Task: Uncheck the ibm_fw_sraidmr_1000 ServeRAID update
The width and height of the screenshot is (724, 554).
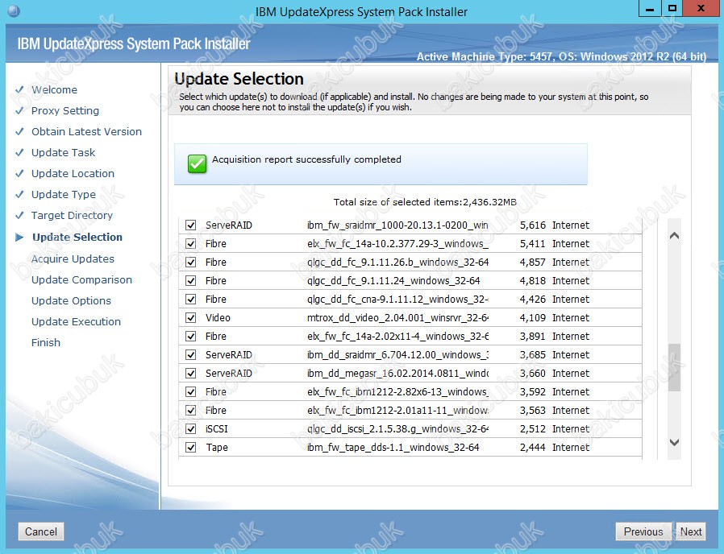Action: click(x=191, y=225)
